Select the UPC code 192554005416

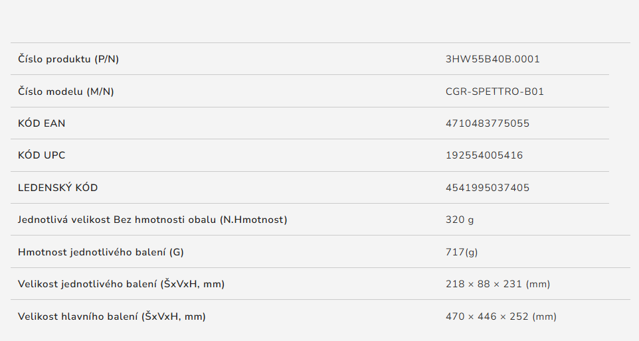pyautogui.click(x=484, y=155)
